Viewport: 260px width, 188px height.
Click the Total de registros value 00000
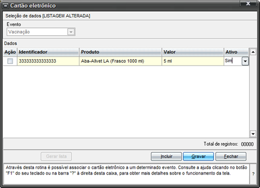tap(247, 144)
